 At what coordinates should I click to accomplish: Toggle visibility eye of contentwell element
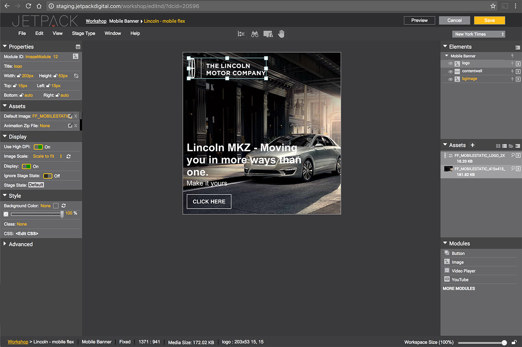pyautogui.click(x=450, y=71)
